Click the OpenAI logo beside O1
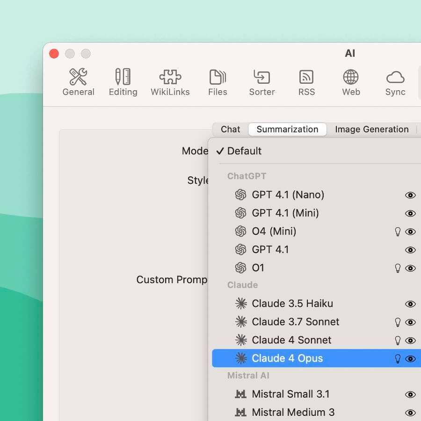The width and height of the screenshot is (421, 421). pyautogui.click(x=240, y=268)
